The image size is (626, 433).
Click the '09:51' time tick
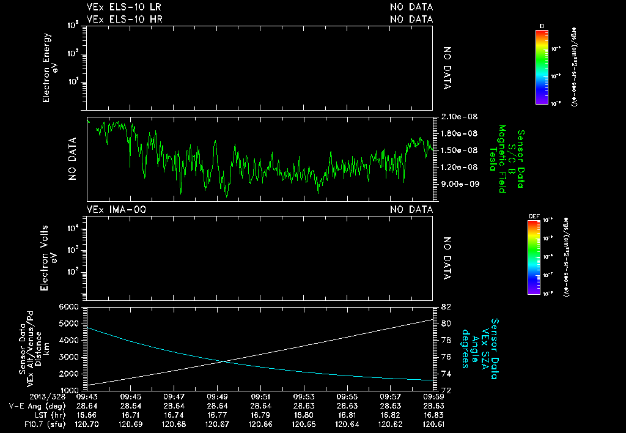pos(260,397)
